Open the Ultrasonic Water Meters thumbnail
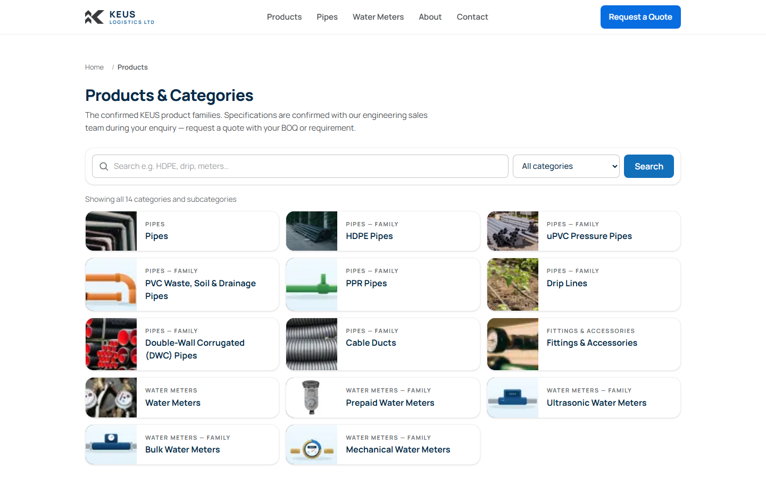Viewport: 766px width, 478px height. (513, 398)
